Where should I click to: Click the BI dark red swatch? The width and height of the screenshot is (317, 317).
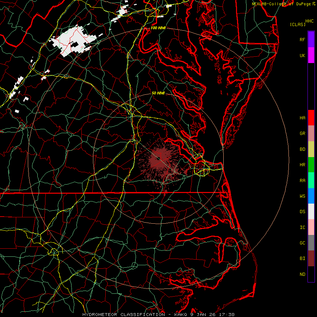(x=311, y=259)
